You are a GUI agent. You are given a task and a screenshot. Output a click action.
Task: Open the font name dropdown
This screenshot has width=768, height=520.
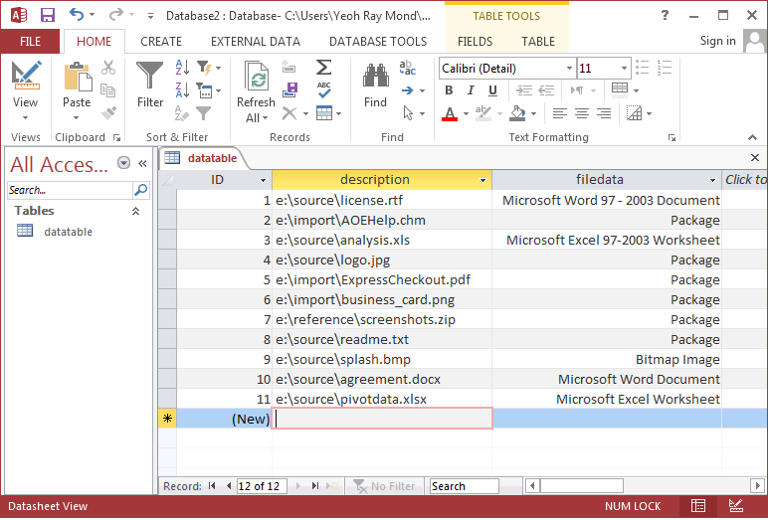click(x=569, y=69)
